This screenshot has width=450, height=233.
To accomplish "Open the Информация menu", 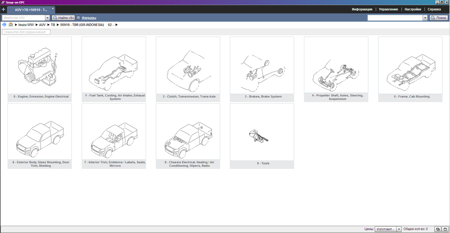I will (362, 9).
